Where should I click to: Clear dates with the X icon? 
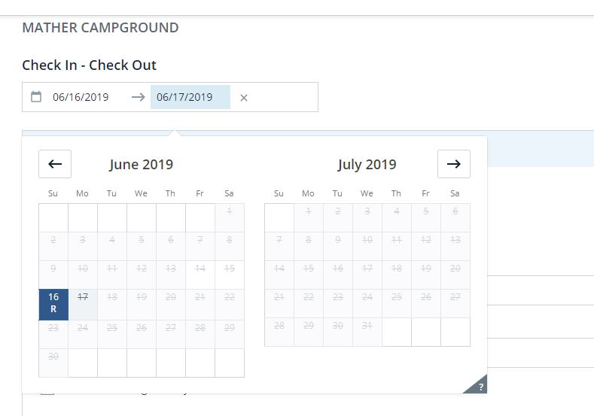point(244,98)
